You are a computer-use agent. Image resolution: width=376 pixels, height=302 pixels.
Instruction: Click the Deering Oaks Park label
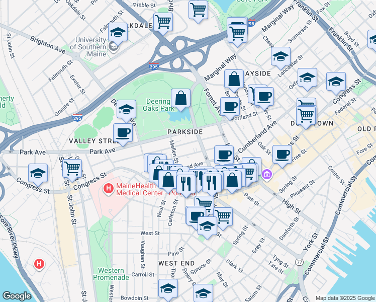158,105
